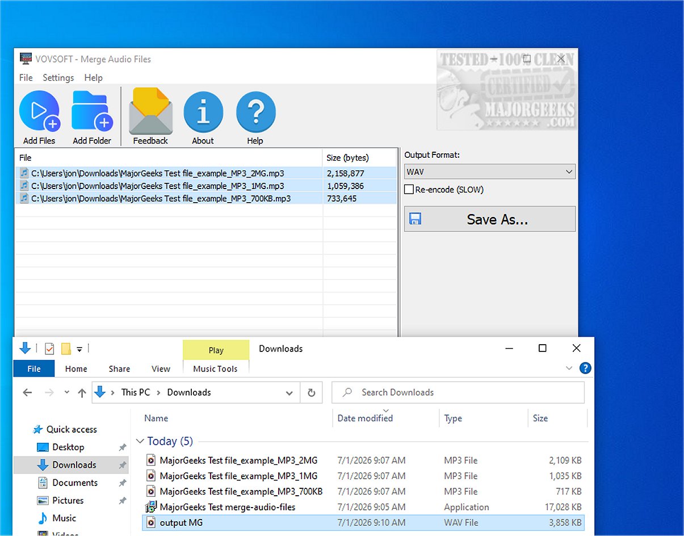The image size is (684, 536).
Task: Open the Settings menu in VOVSOFT
Action: [x=58, y=78]
